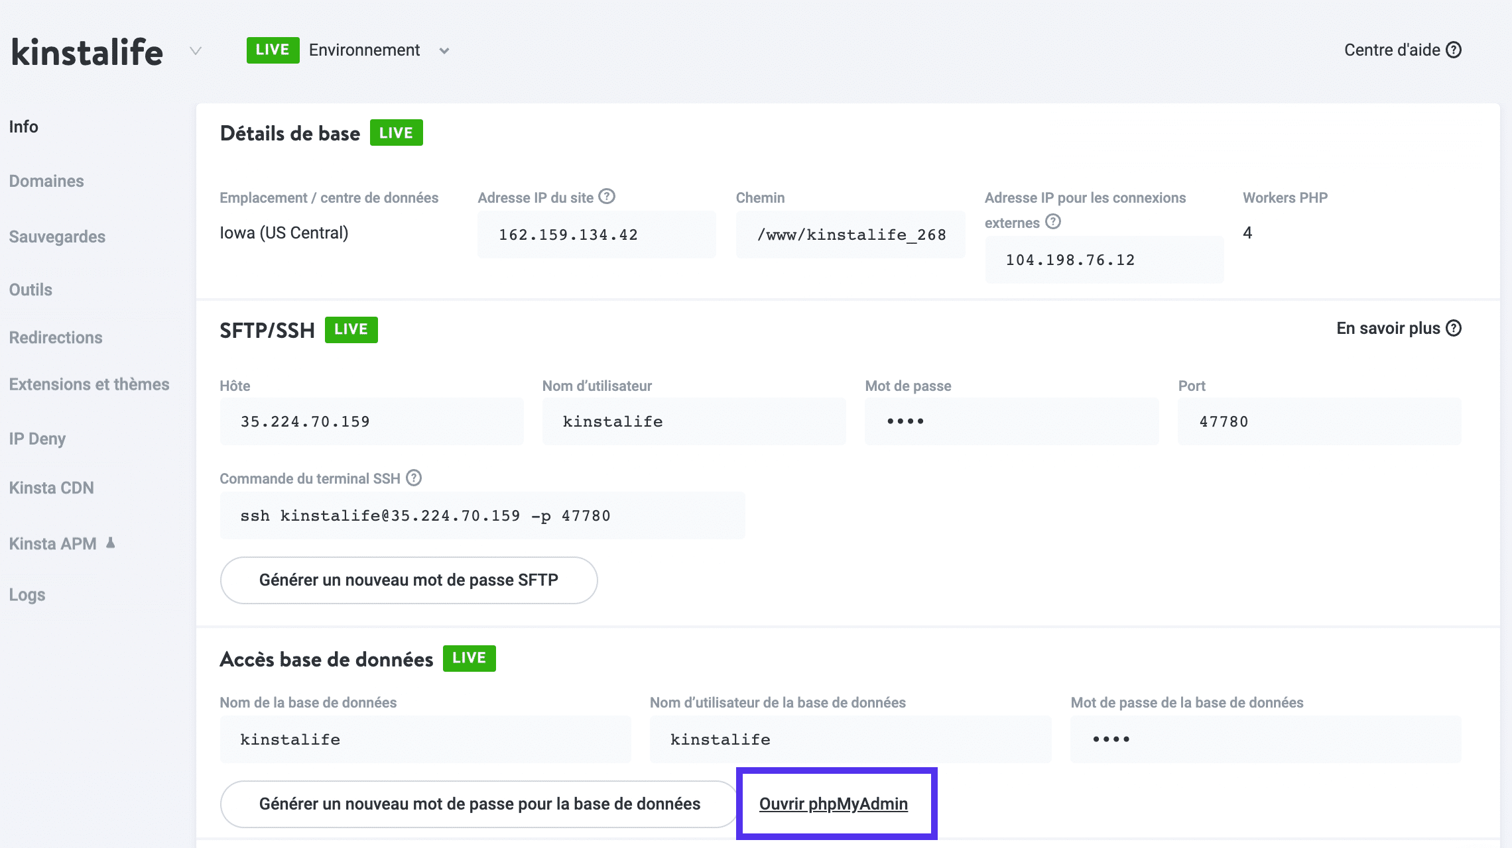Click the help icon beside Adresse IP du site
Viewport: 1512px width, 848px height.
coord(607,197)
